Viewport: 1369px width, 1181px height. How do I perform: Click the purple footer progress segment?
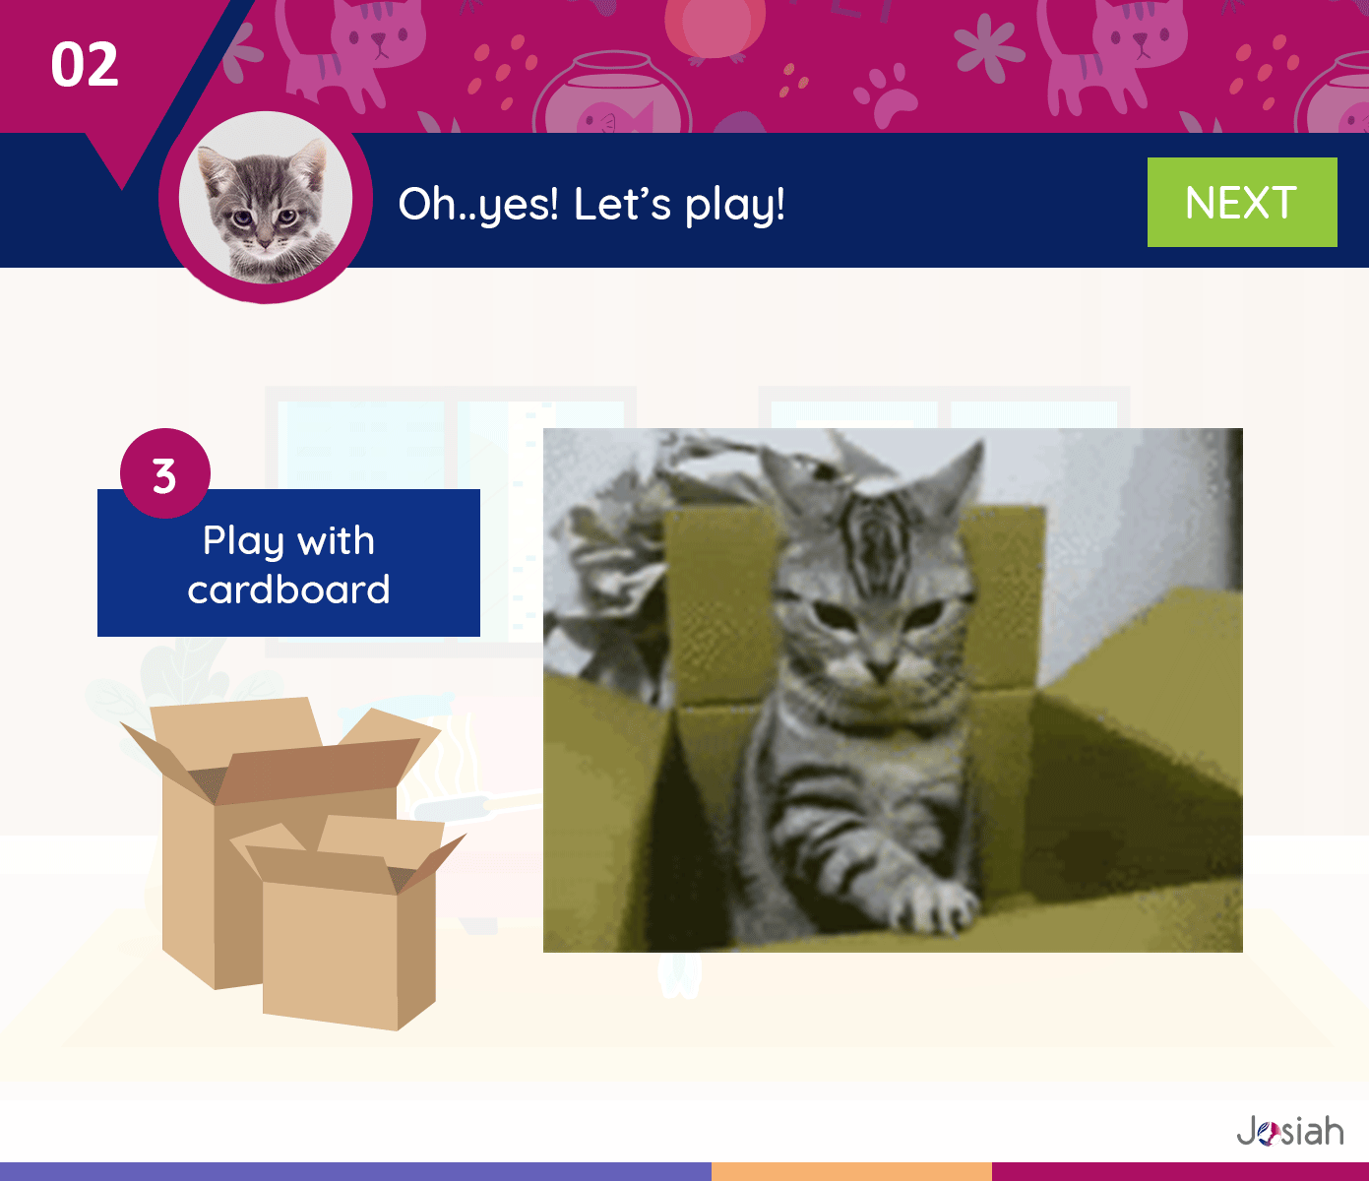[x=355, y=1171]
